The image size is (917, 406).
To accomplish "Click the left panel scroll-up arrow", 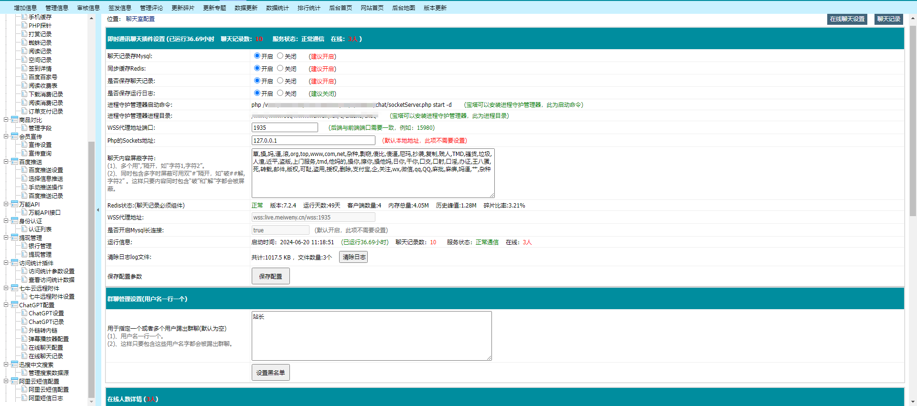I will coord(91,18).
